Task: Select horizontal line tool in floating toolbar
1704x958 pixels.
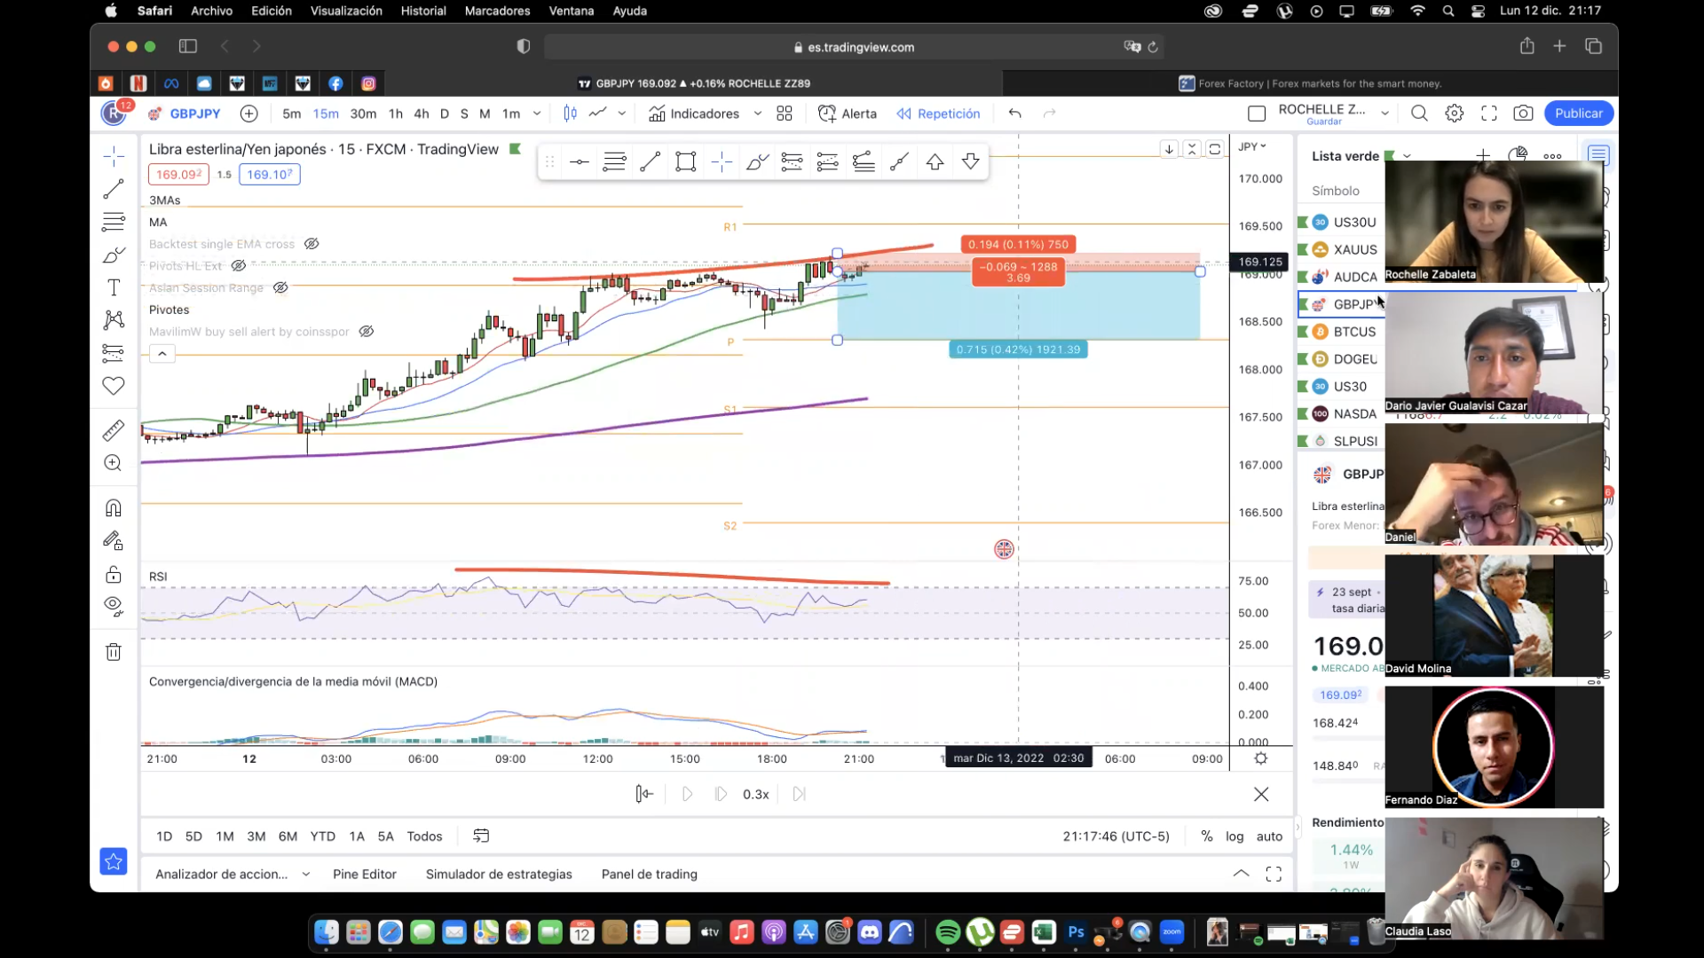Action: click(x=580, y=161)
